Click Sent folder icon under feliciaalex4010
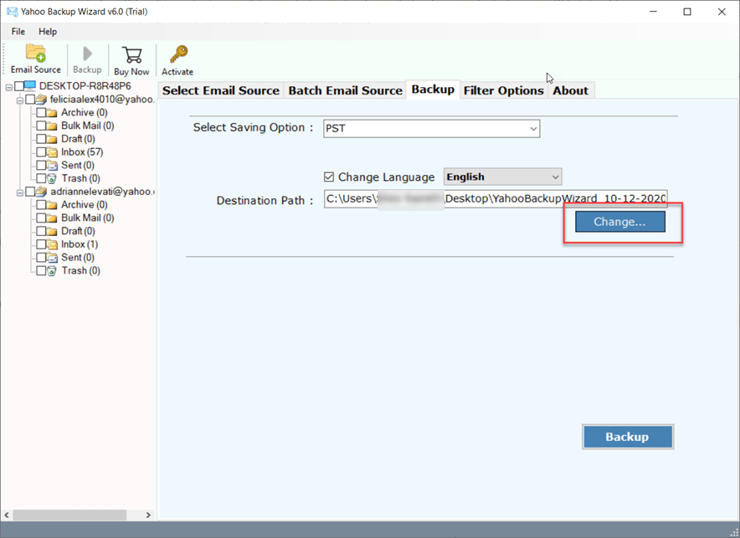Screen dimensions: 740x538 tap(52, 166)
